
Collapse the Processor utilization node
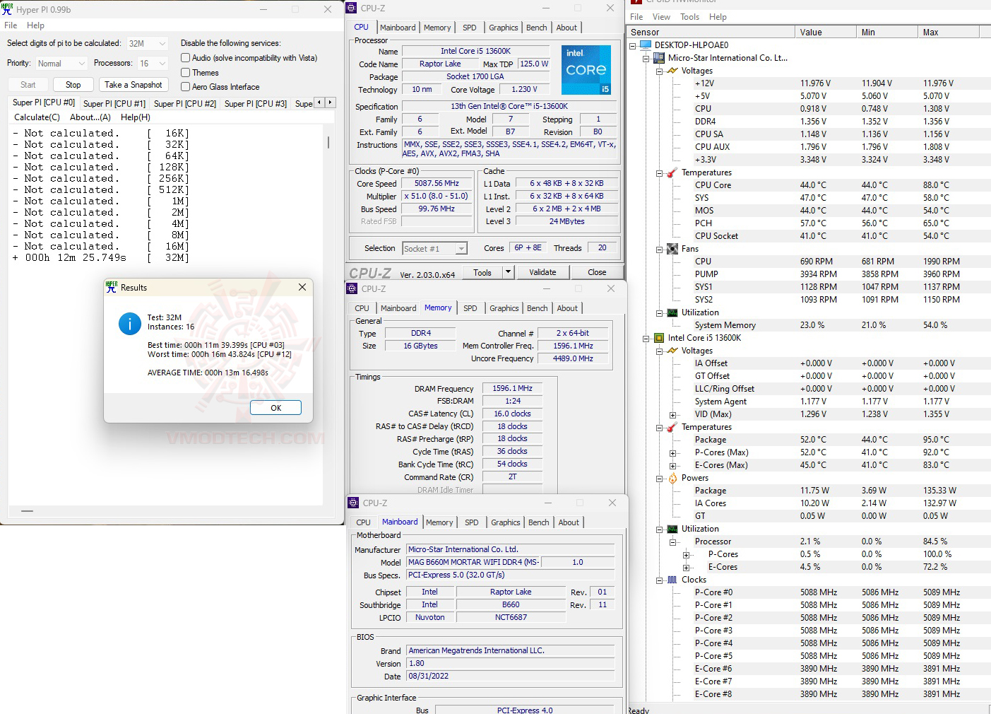672,542
